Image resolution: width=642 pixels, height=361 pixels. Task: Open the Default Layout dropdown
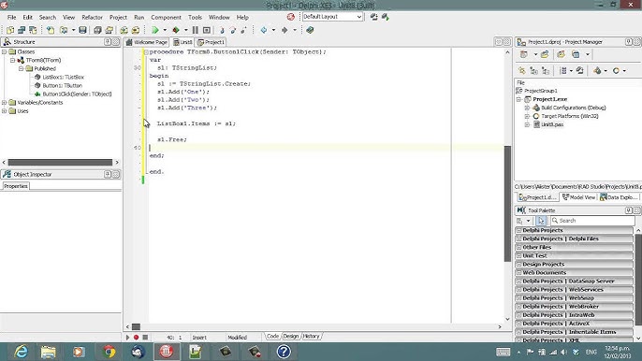332,17
